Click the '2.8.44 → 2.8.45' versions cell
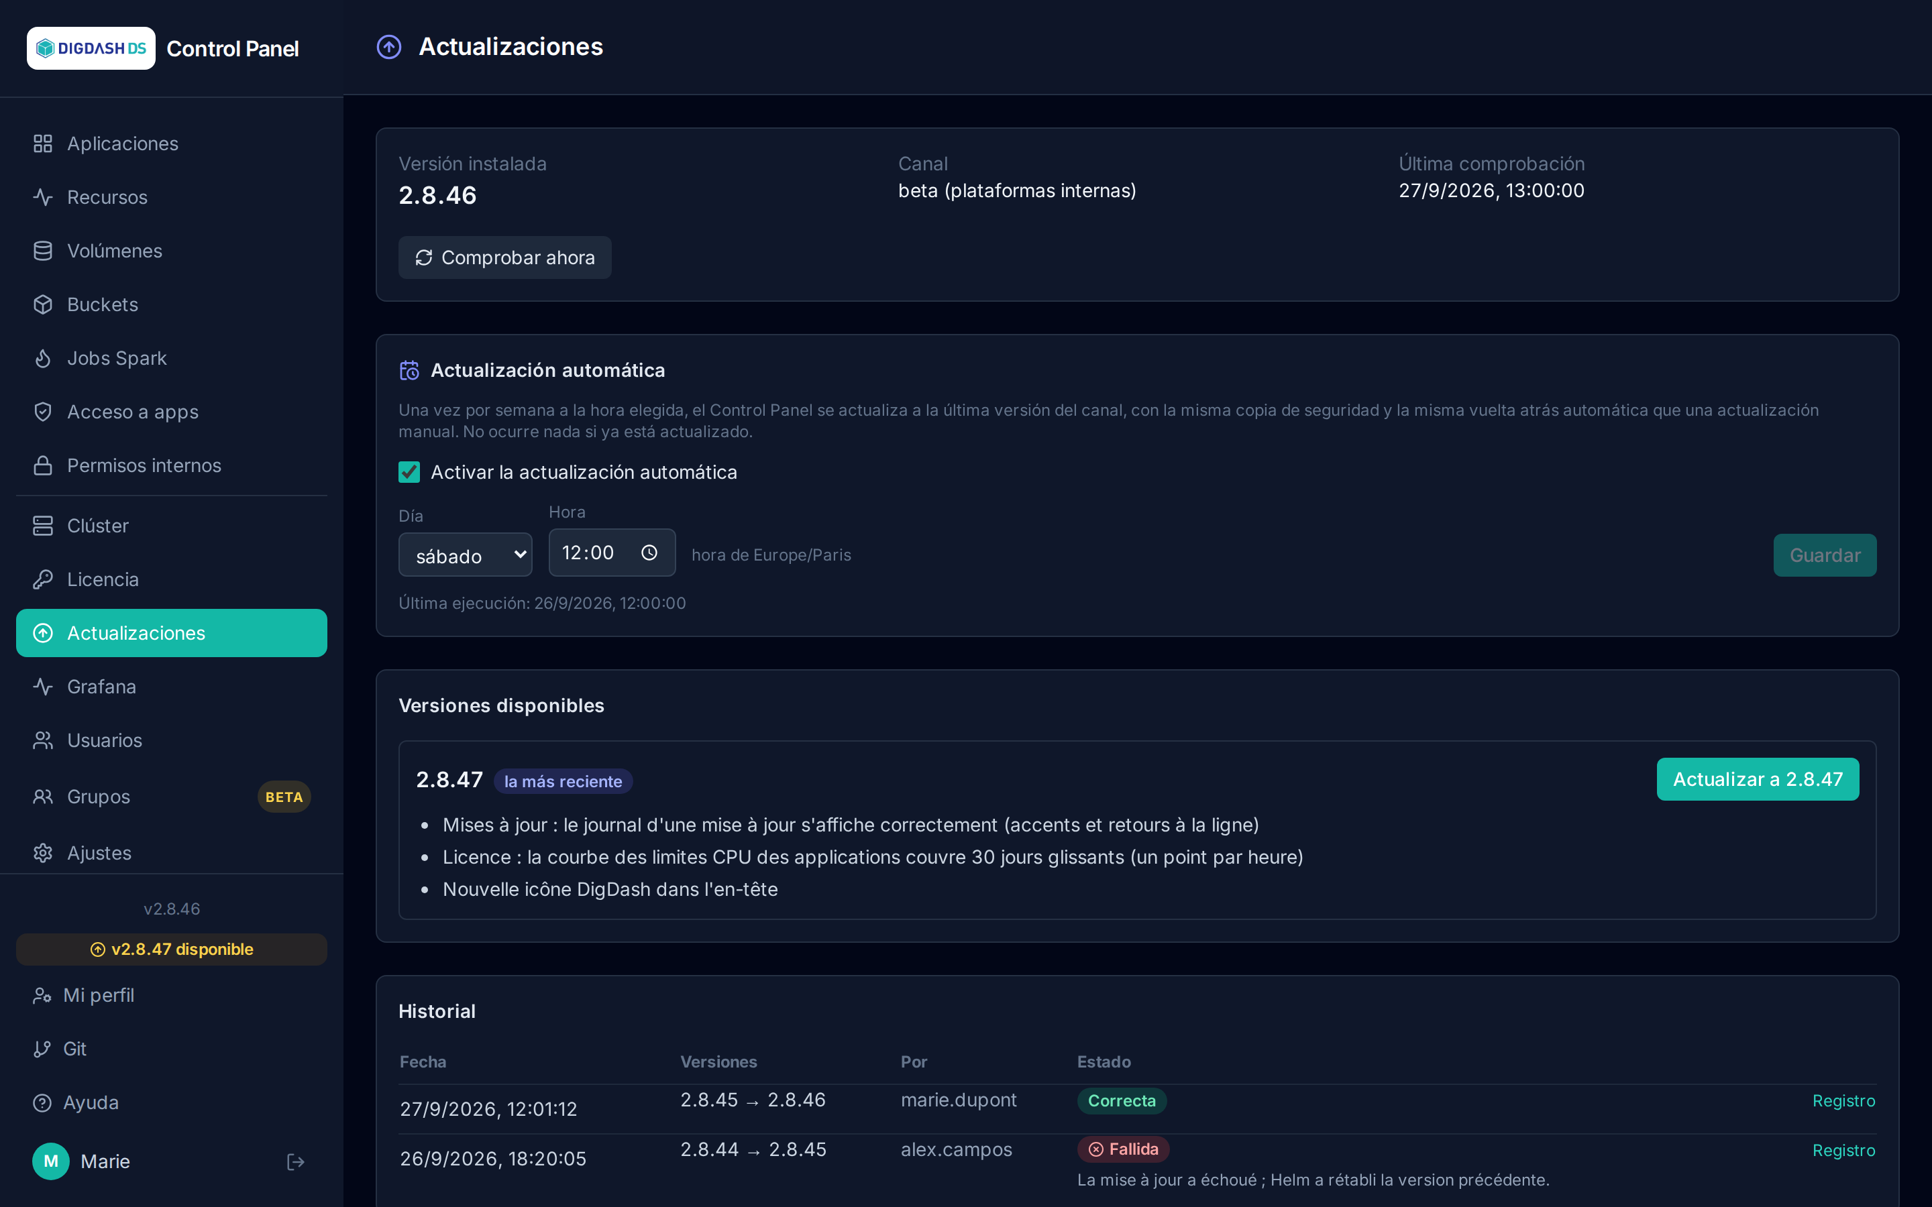1932x1207 pixels. pos(753,1149)
